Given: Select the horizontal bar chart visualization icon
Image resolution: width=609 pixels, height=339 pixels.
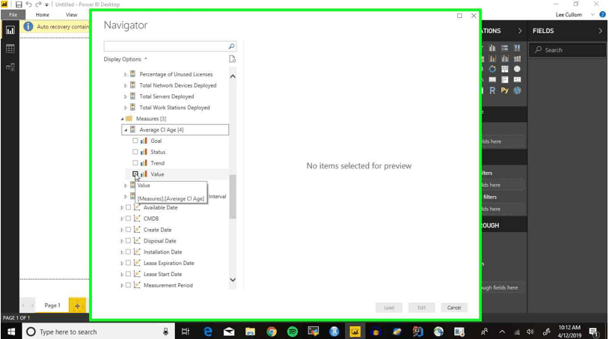Looking at the screenshot, I should [504, 48].
